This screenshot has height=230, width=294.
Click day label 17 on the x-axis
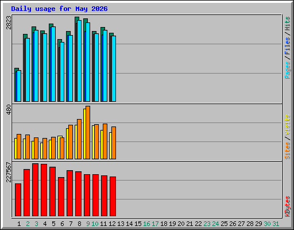click(155, 224)
